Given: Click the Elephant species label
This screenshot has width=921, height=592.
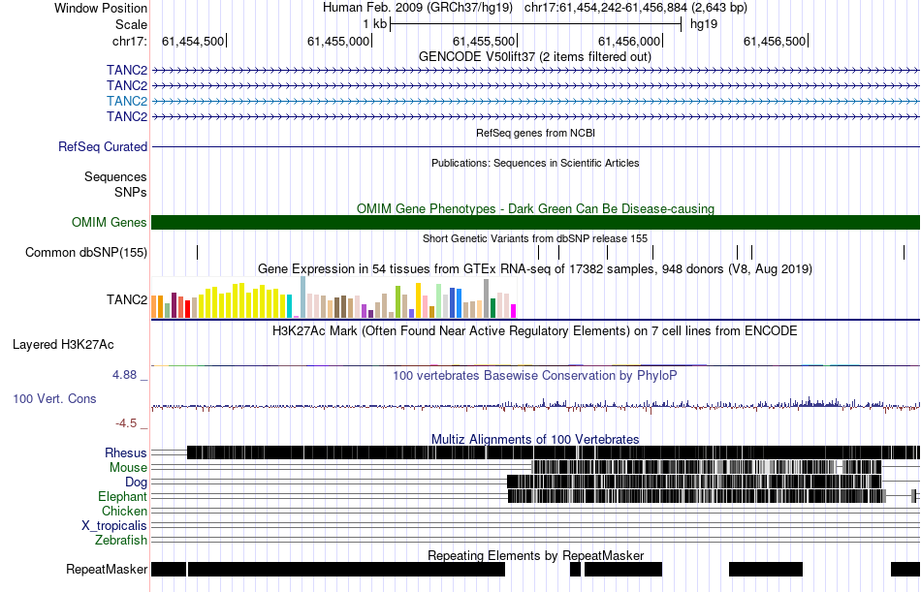Looking at the screenshot, I should coord(122,496).
